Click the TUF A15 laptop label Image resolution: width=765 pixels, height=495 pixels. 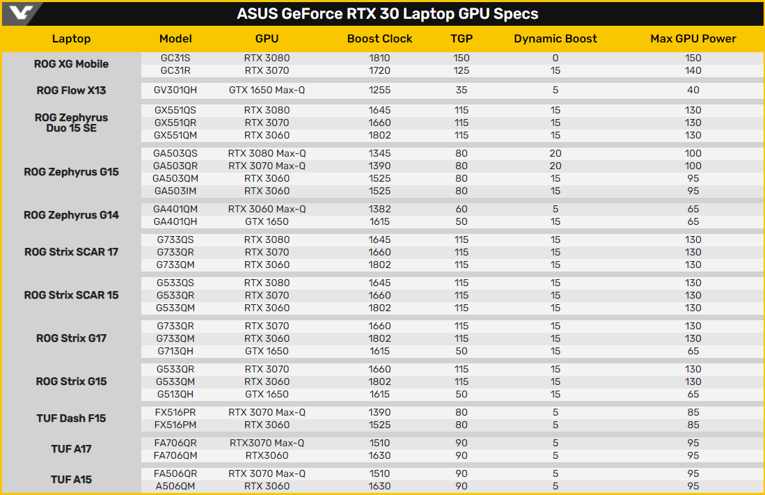[71, 480]
